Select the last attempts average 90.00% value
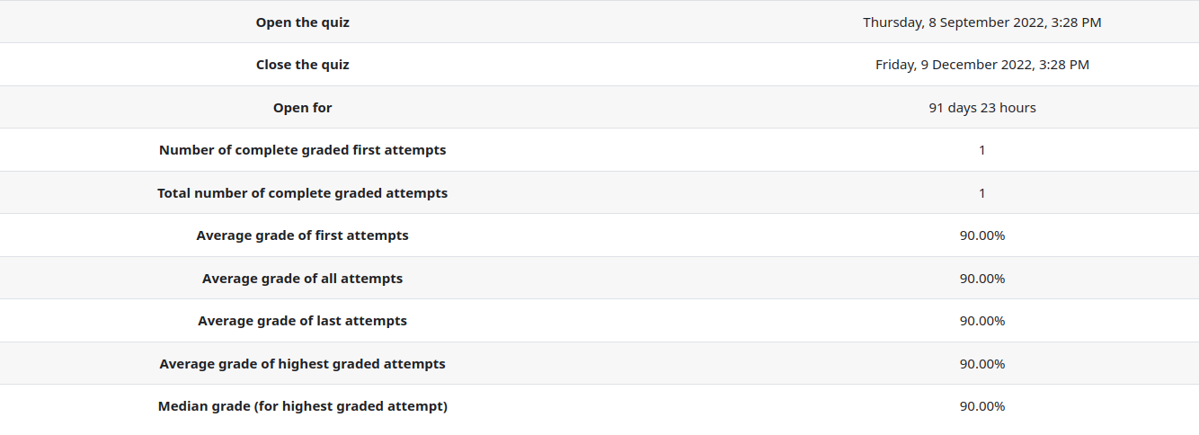The height and width of the screenshot is (435, 1199). pyautogui.click(x=981, y=321)
